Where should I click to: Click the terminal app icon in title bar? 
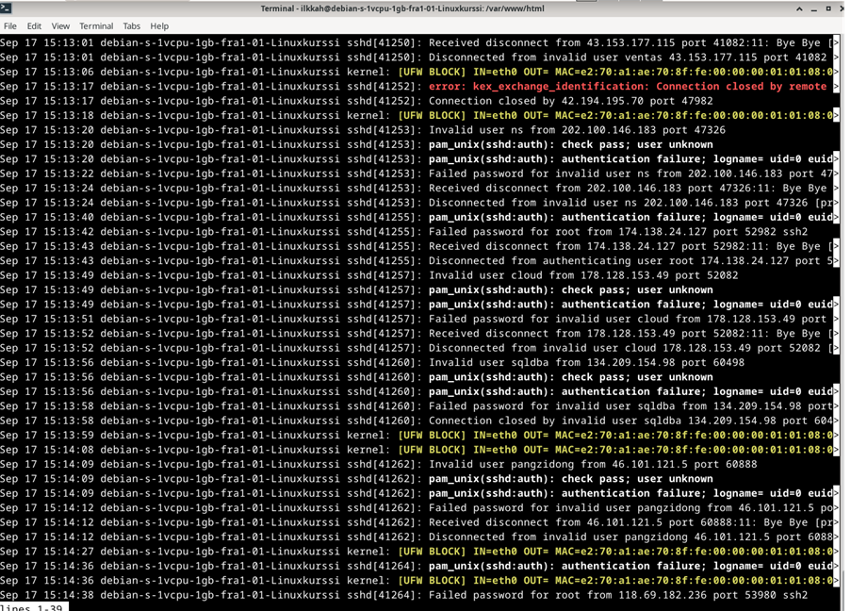(8, 8)
